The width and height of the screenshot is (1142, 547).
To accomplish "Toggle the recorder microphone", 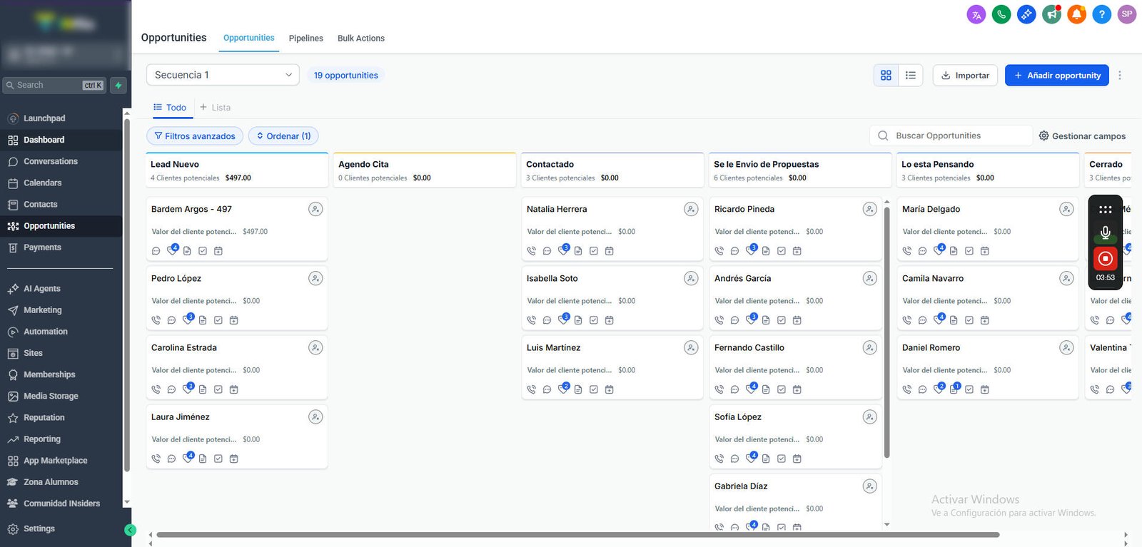I will tap(1105, 232).
